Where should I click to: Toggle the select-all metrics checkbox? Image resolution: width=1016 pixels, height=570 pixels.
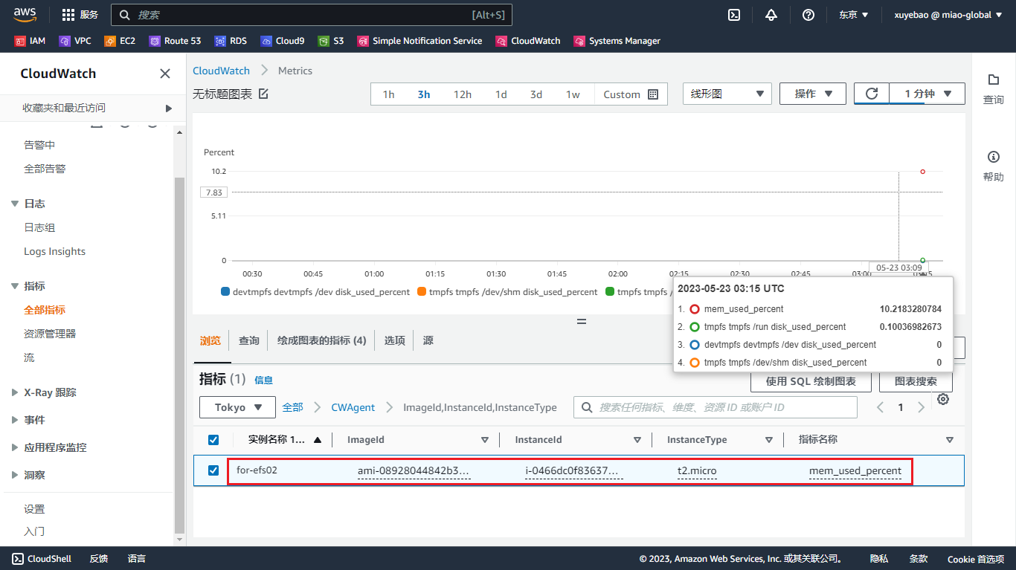pos(213,440)
